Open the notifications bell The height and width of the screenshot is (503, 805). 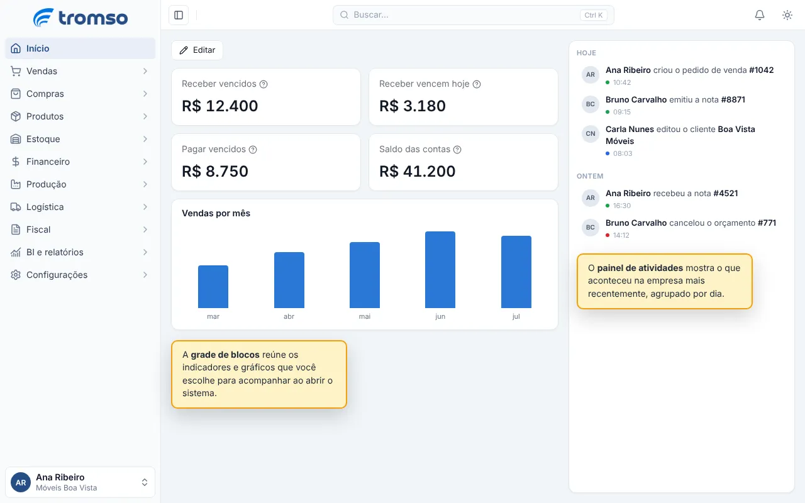tap(760, 15)
